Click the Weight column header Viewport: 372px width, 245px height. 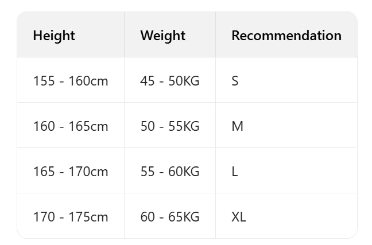162,36
